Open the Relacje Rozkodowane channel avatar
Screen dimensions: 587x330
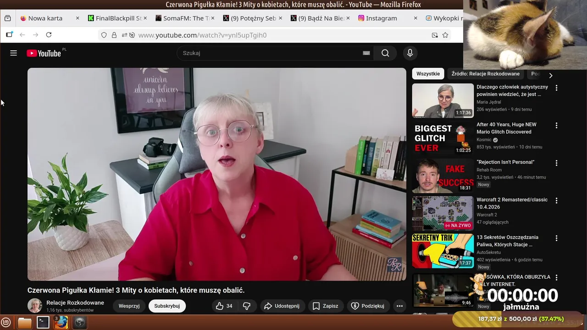pos(35,306)
